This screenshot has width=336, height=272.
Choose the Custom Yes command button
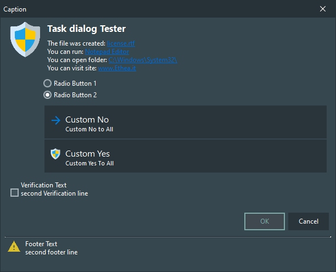click(186, 156)
